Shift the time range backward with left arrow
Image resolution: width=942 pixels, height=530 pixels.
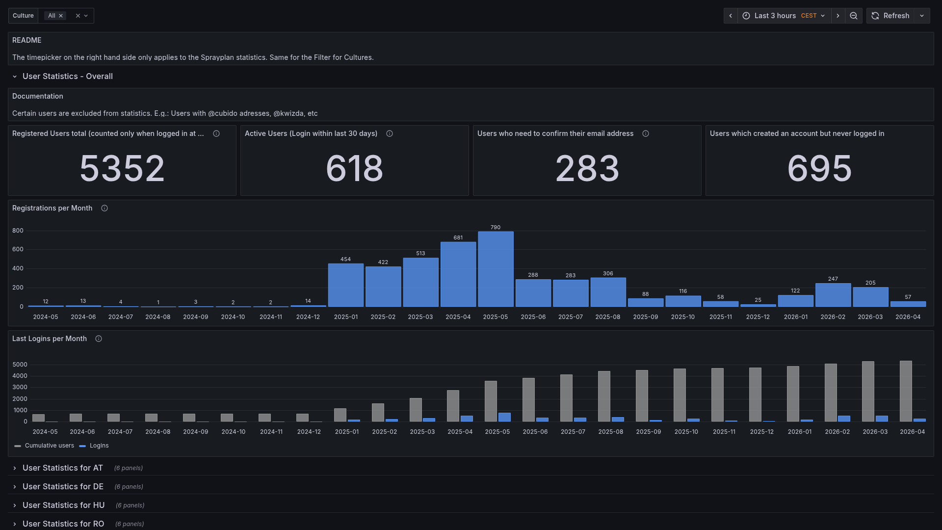click(731, 16)
